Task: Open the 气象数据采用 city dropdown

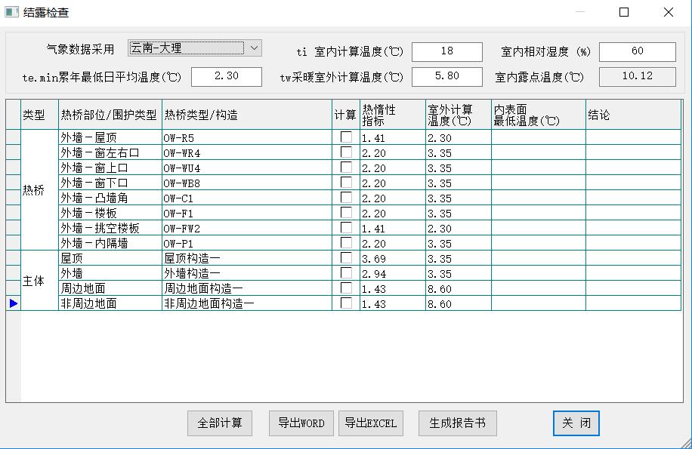Action: (x=254, y=48)
